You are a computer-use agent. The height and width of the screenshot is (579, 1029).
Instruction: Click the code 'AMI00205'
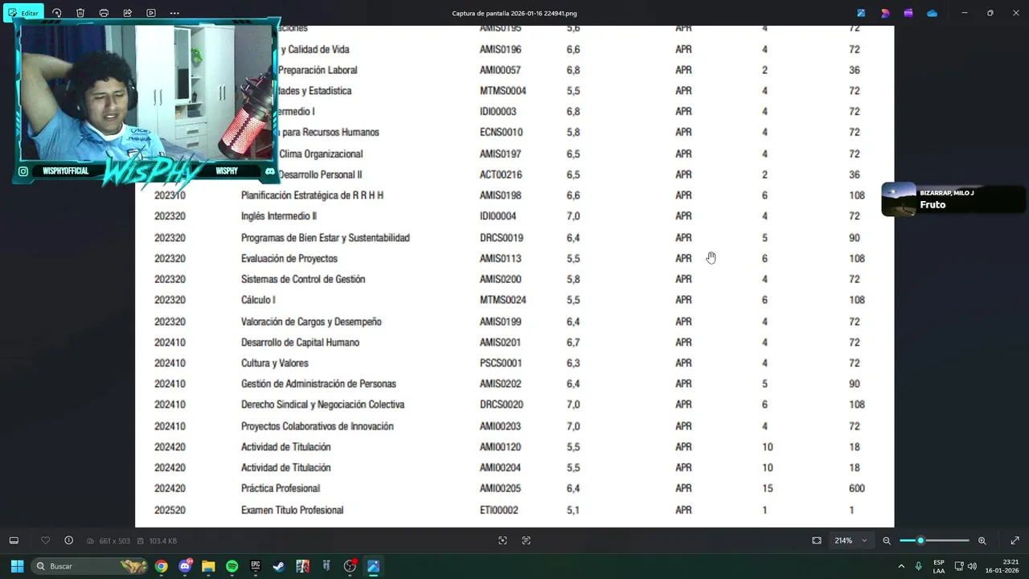500,488
